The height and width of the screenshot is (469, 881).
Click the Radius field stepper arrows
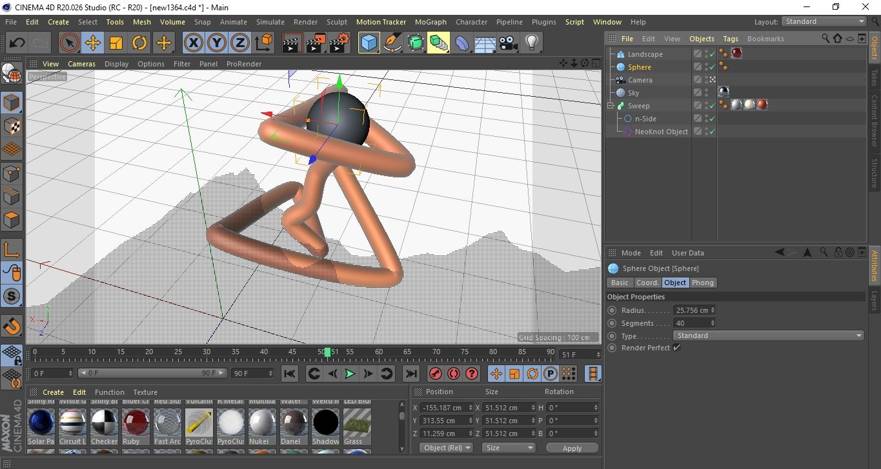[x=713, y=310]
